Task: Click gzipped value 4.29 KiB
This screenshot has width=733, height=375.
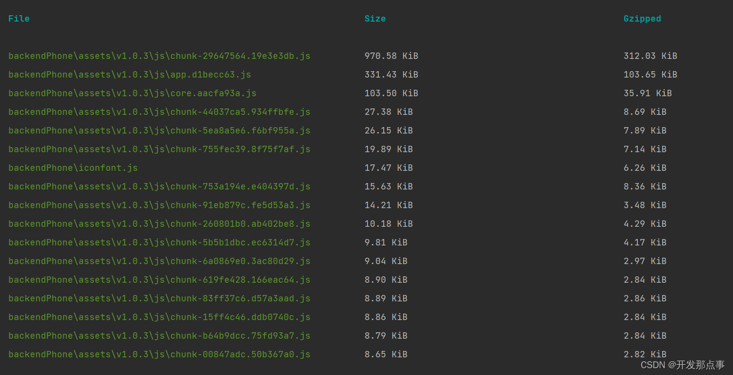Action: tap(645, 224)
